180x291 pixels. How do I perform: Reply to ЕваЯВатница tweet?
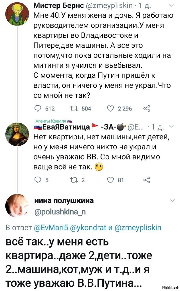click(38, 180)
